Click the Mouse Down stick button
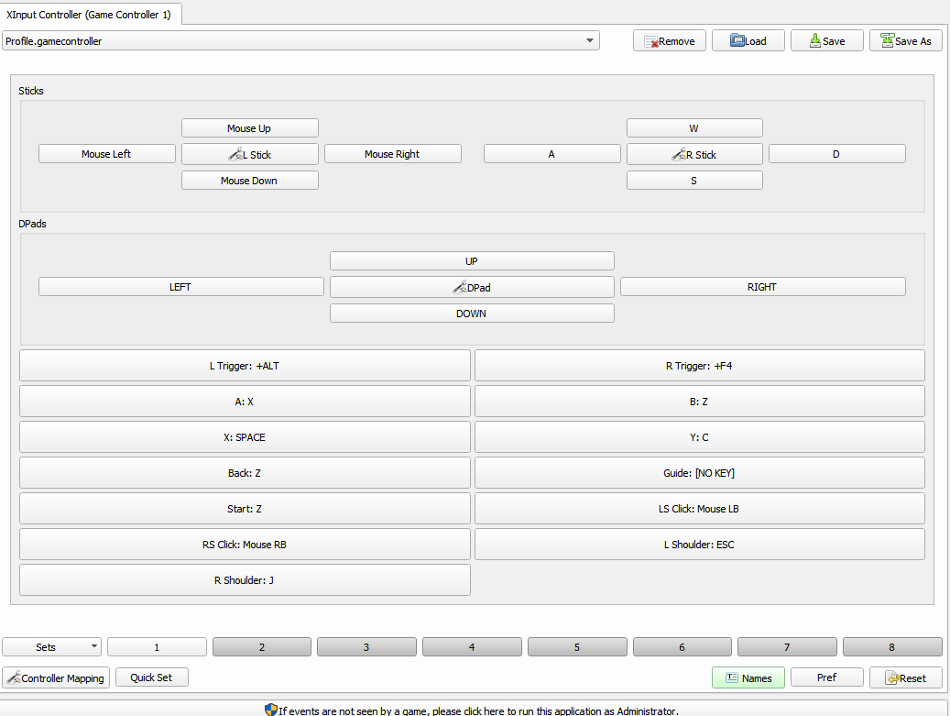Viewport: 950px width, 716px height. pyautogui.click(x=249, y=180)
